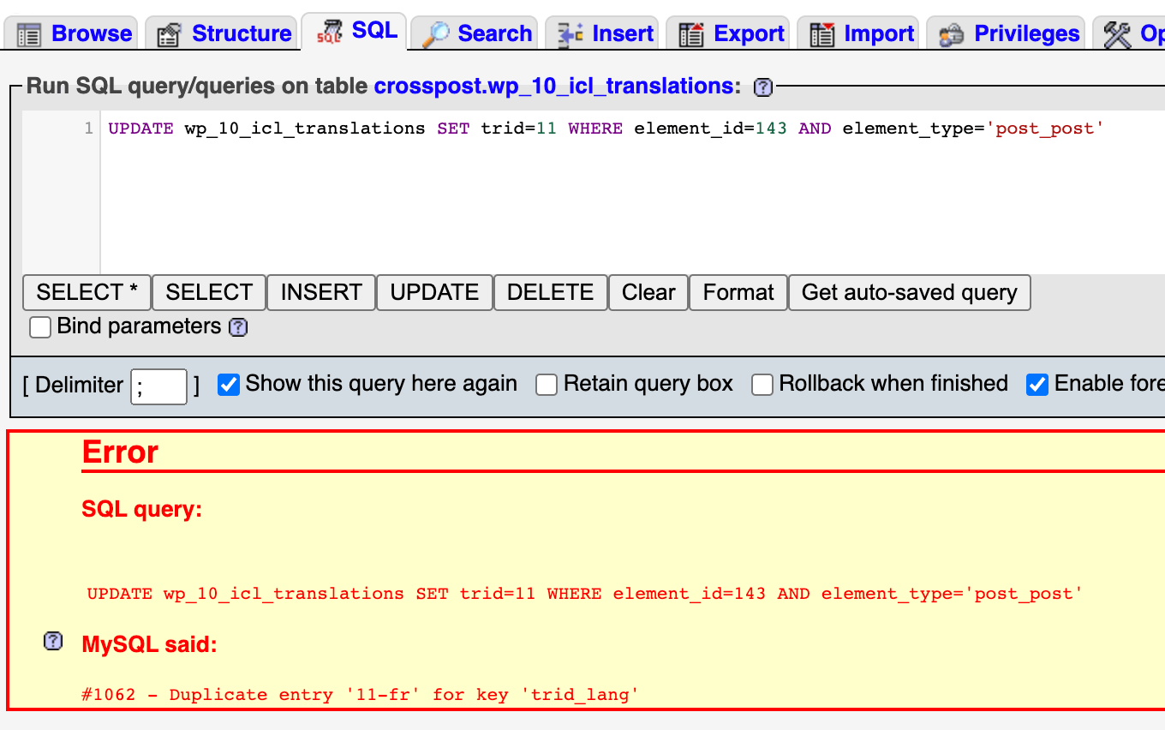Image resolution: width=1165 pixels, height=730 pixels.
Task: Click the SQL tab label
Action: [x=375, y=31]
